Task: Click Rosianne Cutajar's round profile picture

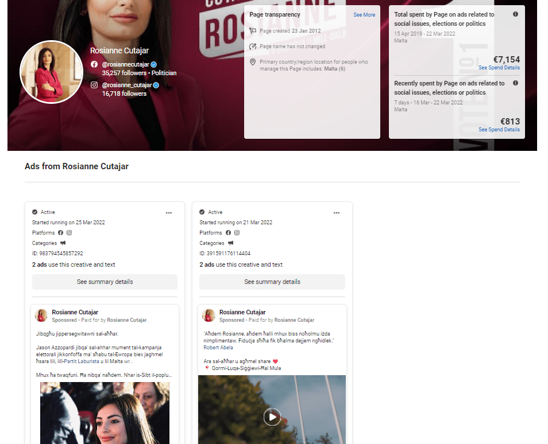Action: click(52, 72)
